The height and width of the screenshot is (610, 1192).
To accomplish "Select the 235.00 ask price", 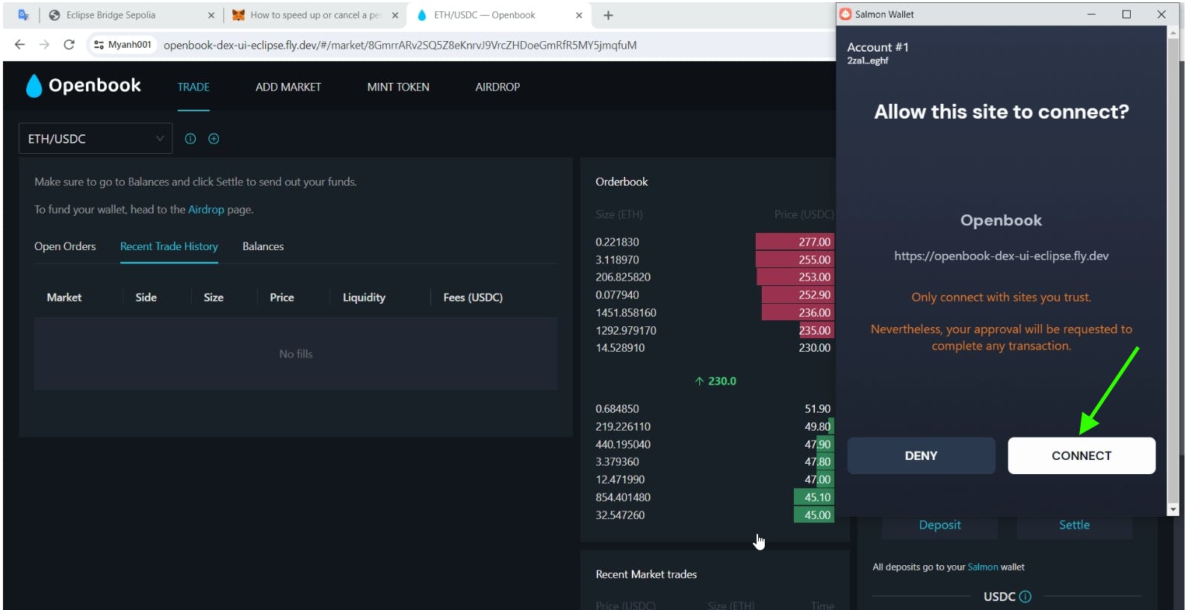I will click(814, 330).
